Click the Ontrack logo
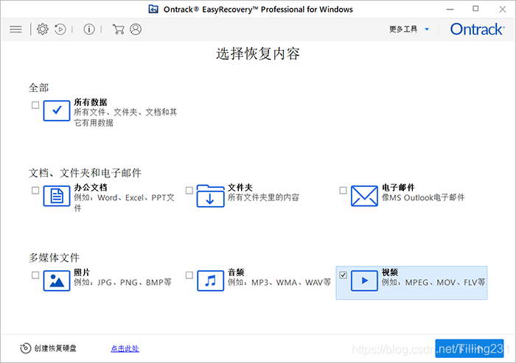Screen dimensions: 516x363 point(477,29)
